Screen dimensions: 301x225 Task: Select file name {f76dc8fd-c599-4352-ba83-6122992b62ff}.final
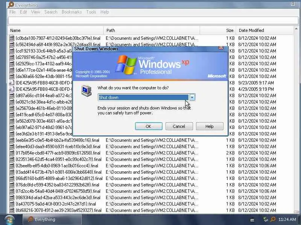pyautogui.click(x=58, y=185)
